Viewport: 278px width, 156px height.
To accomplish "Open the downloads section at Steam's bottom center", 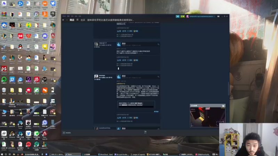I will click(x=145, y=132).
